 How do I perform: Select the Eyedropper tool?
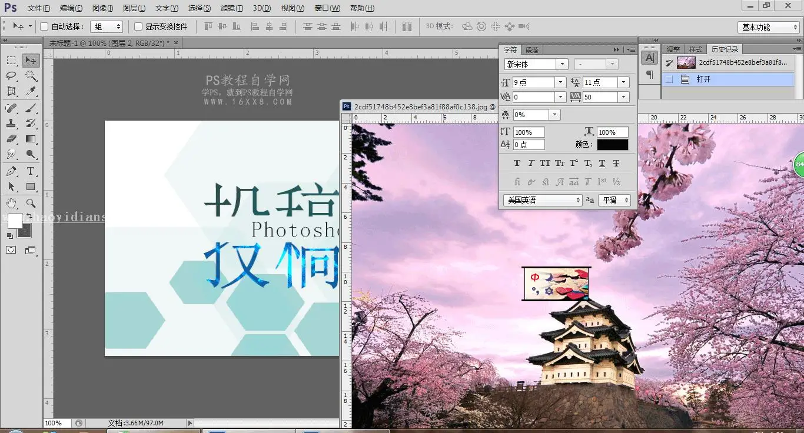point(31,91)
